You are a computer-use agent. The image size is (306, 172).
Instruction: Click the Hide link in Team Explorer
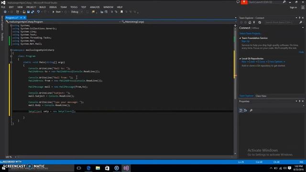(x=301, y=52)
